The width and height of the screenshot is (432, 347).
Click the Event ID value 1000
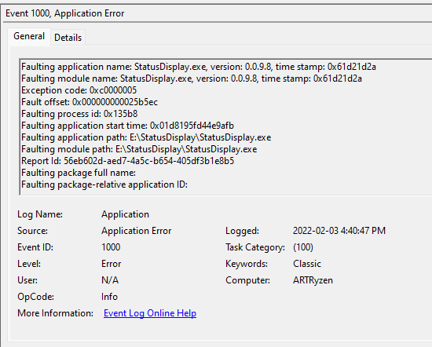point(111,247)
